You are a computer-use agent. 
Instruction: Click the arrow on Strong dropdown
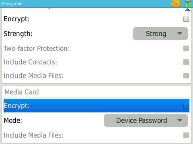pyautogui.click(x=179, y=33)
